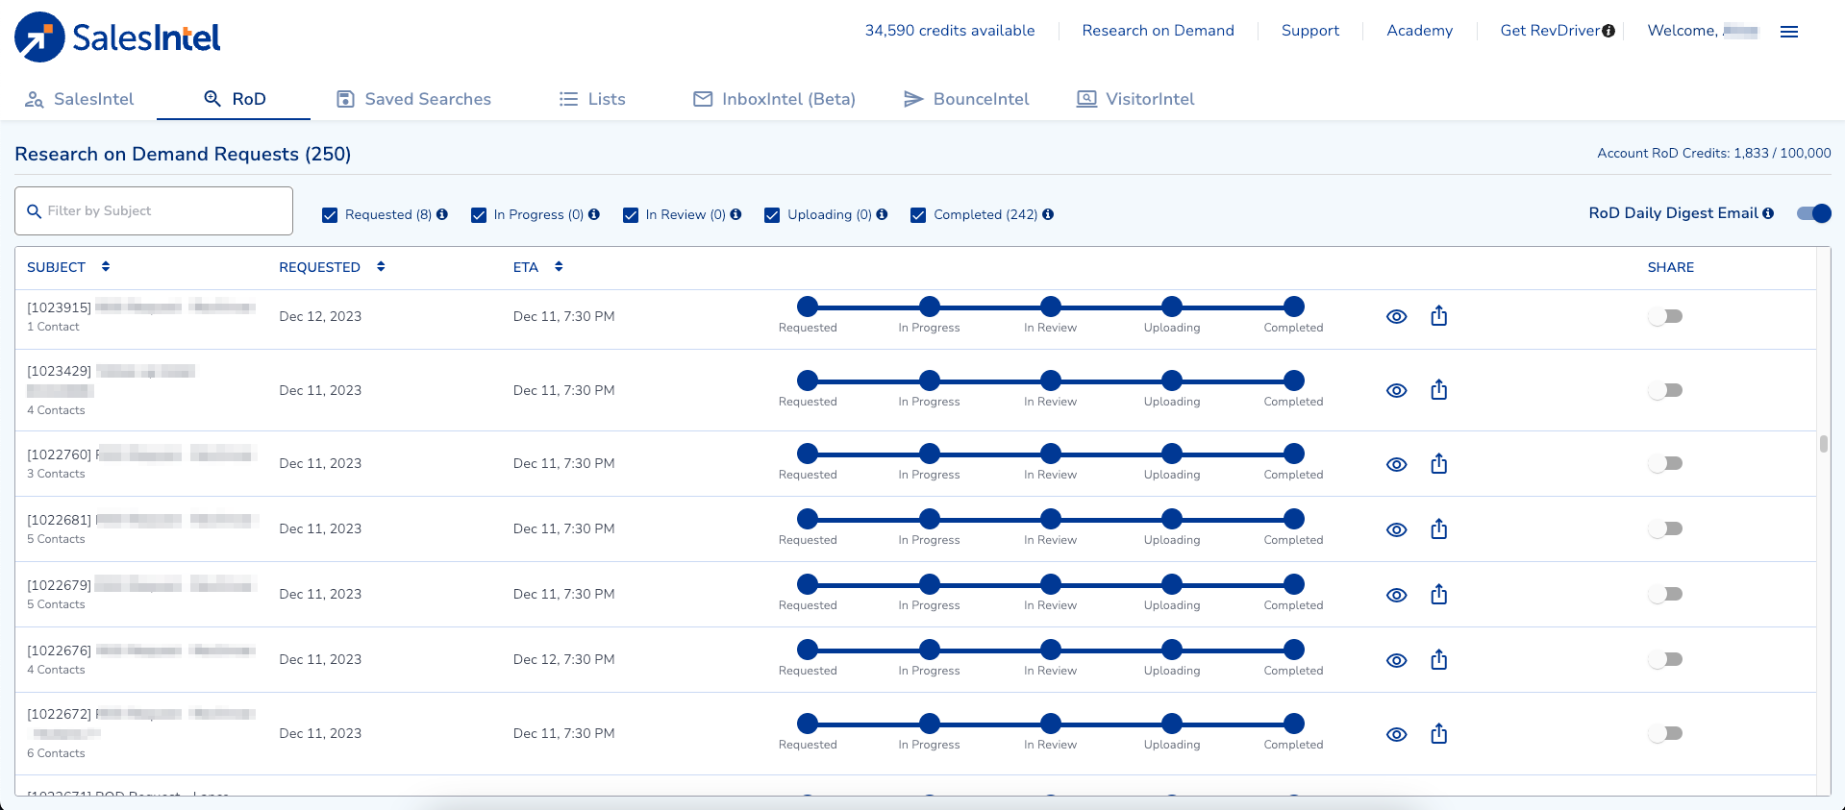The width and height of the screenshot is (1845, 810).
Task: View request 1023915 with eye icon
Action: (1397, 316)
